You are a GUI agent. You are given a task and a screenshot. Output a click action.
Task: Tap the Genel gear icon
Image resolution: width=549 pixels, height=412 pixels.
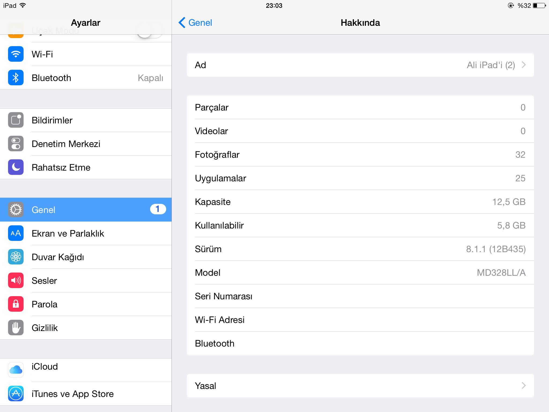pyautogui.click(x=16, y=210)
